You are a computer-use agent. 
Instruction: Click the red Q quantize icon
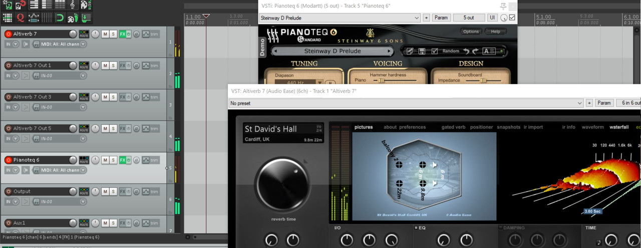[x=21, y=18]
